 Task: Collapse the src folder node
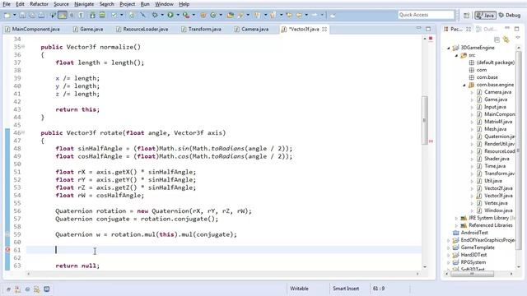coord(456,55)
